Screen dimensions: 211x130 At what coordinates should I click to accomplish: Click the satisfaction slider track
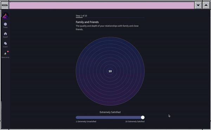[110, 117]
